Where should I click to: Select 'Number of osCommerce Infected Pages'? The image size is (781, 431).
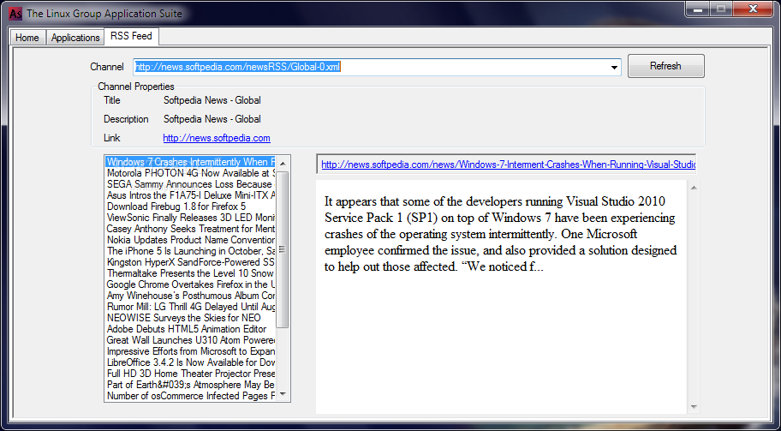pyautogui.click(x=190, y=396)
